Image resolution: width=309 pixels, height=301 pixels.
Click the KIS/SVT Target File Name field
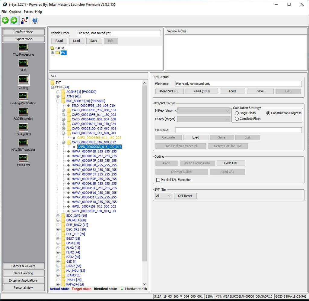(238, 130)
